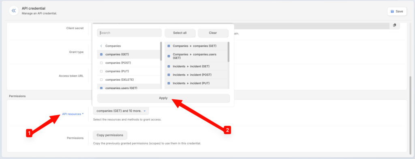Uncheck Incidents » incident (POST)
The height and width of the screenshot is (159, 415).
169,75
